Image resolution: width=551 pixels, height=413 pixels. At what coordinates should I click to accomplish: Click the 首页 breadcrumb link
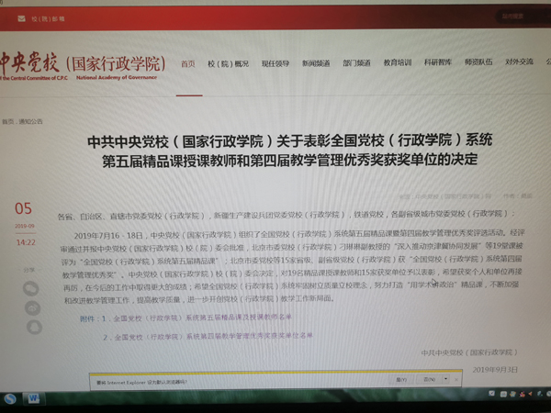(7, 121)
